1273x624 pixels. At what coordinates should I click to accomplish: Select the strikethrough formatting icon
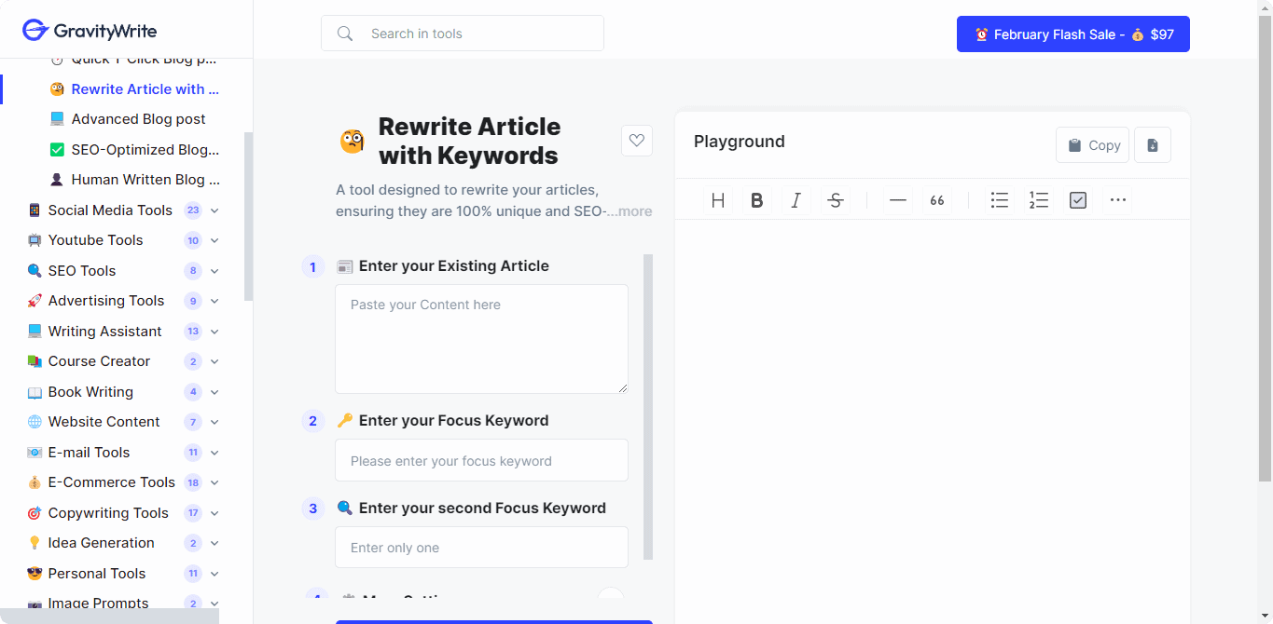point(835,199)
